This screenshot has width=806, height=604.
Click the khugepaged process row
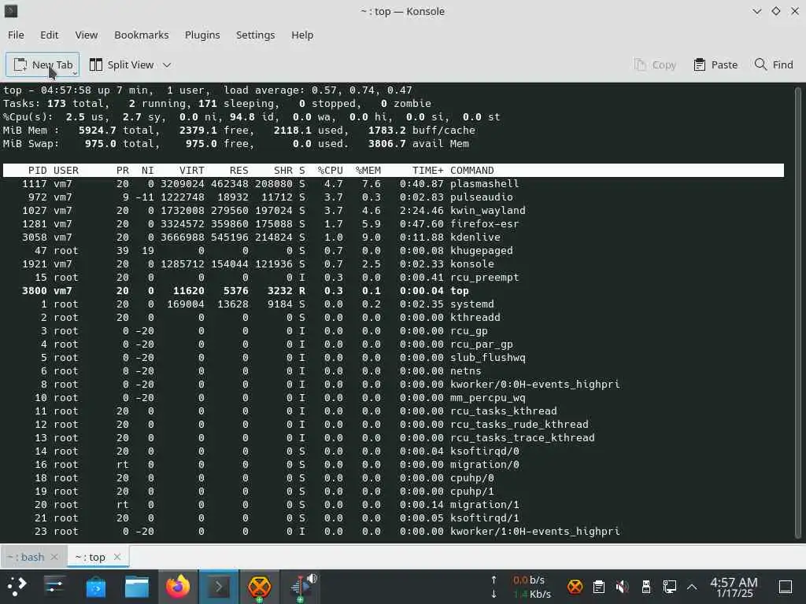click(x=394, y=251)
